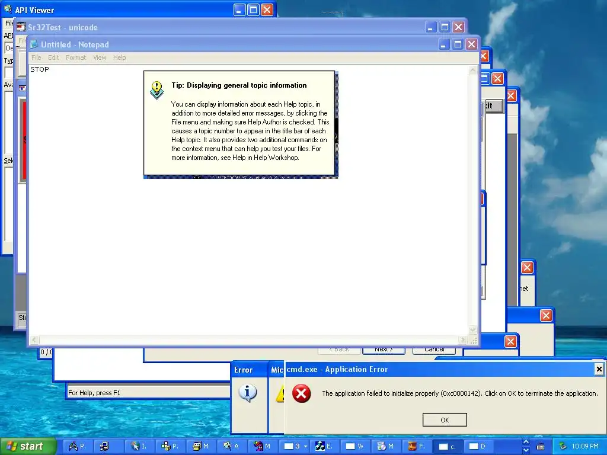
Task: Open the second taskbar item labeled P.
Action: [x=170, y=447]
